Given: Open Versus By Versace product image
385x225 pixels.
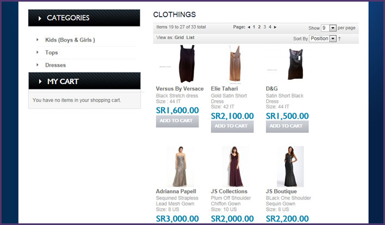Looking at the screenshot, I should click(x=187, y=64).
